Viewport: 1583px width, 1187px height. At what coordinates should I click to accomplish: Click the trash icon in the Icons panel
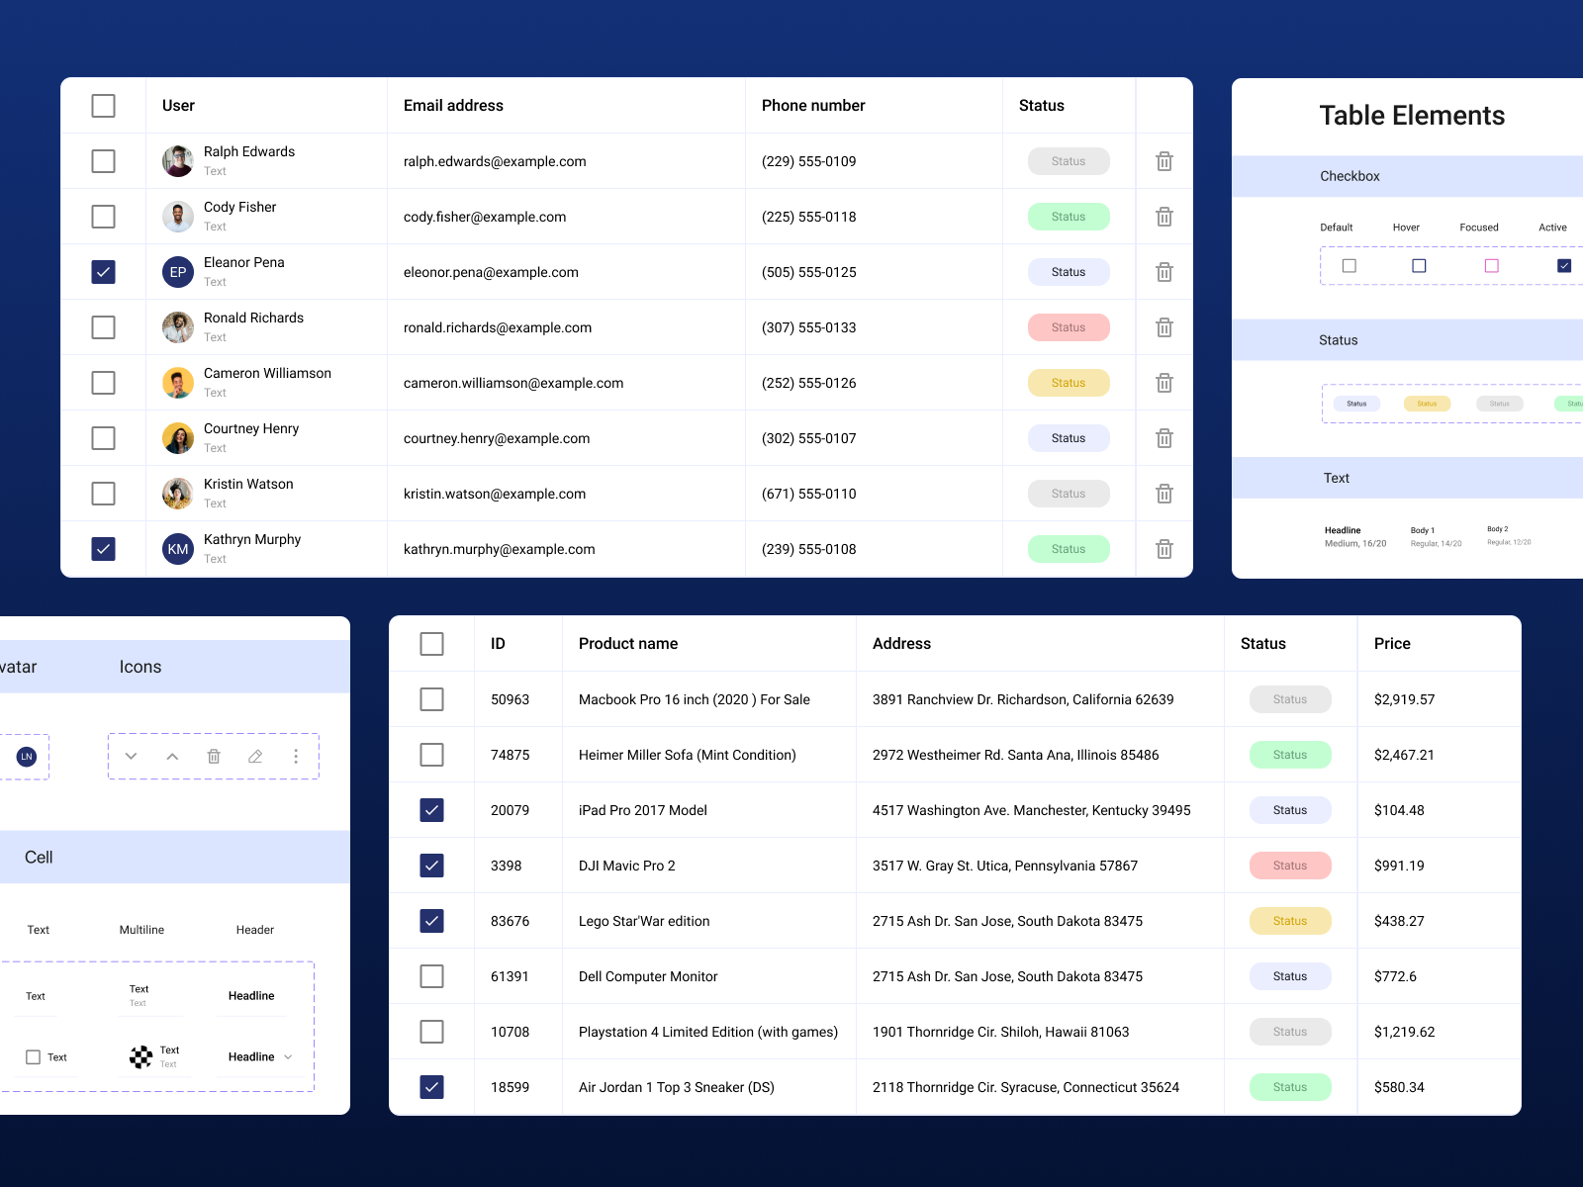point(214,756)
